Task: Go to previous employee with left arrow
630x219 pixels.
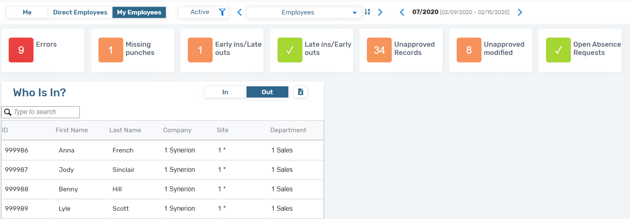Action: (239, 12)
